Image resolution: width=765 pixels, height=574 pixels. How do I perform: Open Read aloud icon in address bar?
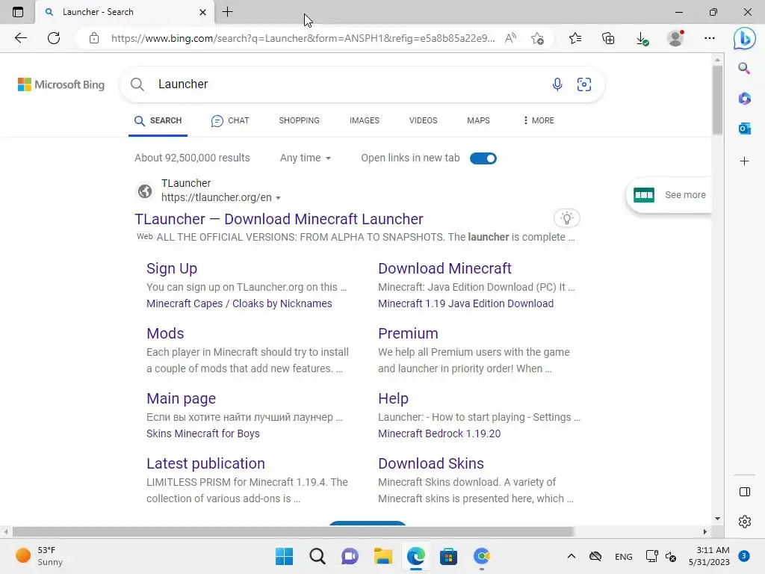[x=510, y=38]
